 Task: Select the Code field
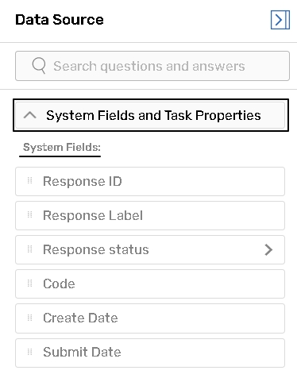click(x=150, y=283)
